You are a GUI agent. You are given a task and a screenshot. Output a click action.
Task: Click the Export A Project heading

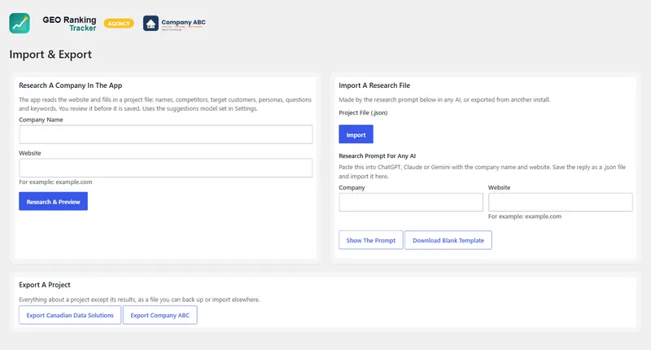[x=45, y=285]
